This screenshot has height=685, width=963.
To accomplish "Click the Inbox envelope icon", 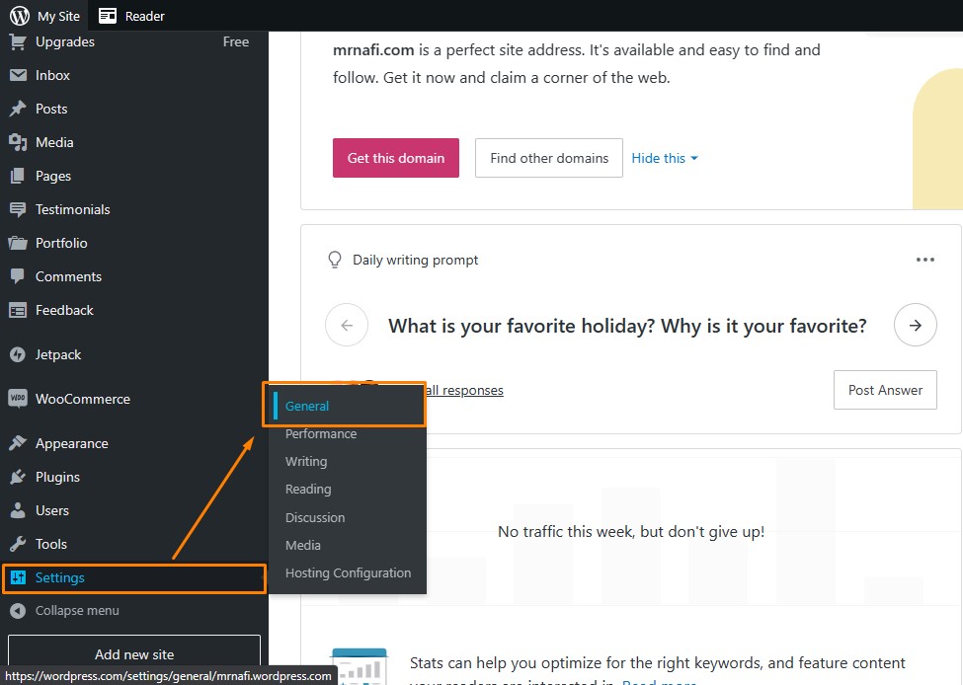I will pos(18,75).
